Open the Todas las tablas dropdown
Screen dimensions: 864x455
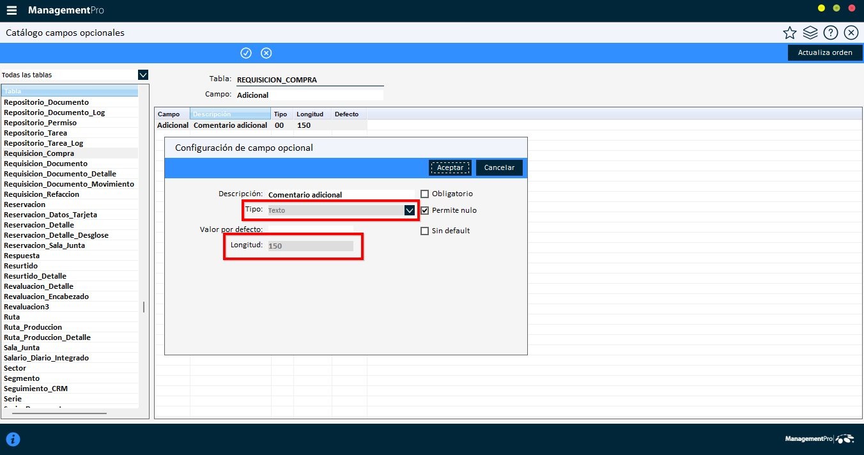143,75
